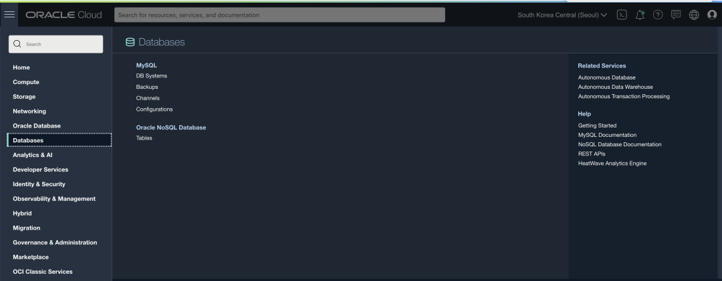Open the support chat icon
Screen dimensions: 722x281
click(x=675, y=15)
